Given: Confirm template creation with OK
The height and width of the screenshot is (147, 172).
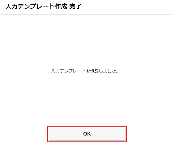Looking at the screenshot, I should (x=87, y=134).
